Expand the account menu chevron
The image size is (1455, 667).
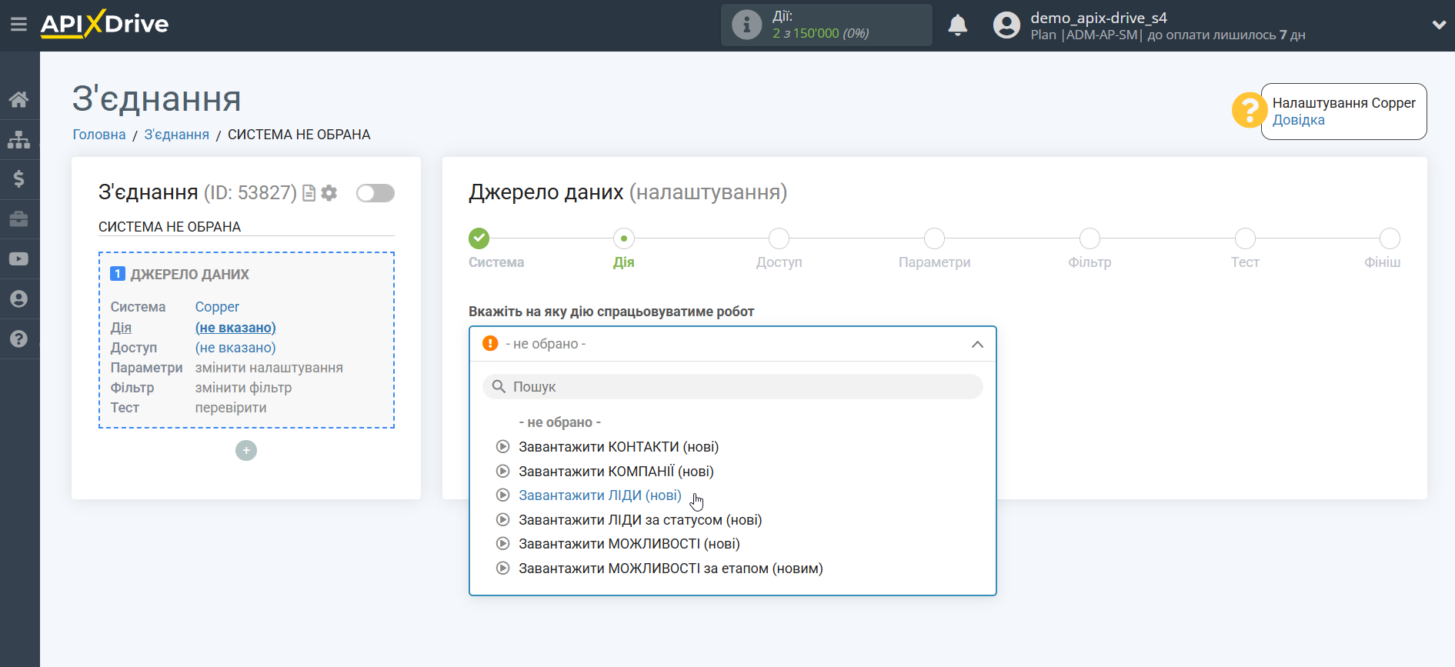click(1439, 25)
